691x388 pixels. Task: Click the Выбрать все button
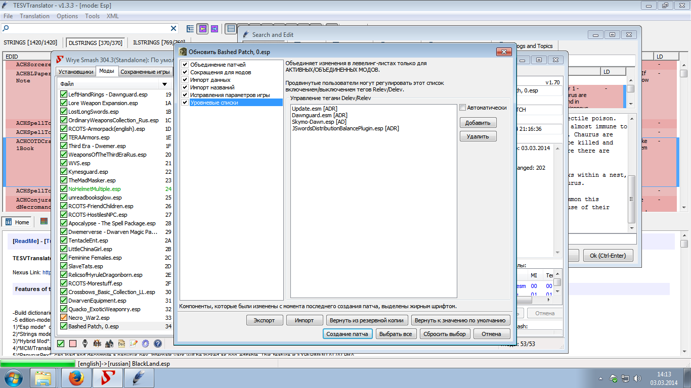(x=397, y=334)
